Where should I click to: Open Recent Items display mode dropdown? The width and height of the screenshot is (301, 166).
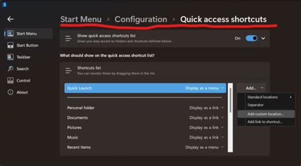tap(204, 147)
